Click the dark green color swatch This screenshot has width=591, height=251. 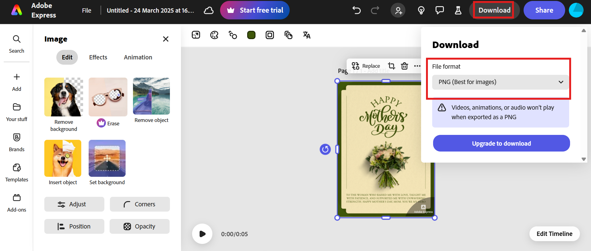pyautogui.click(x=251, y=35)
